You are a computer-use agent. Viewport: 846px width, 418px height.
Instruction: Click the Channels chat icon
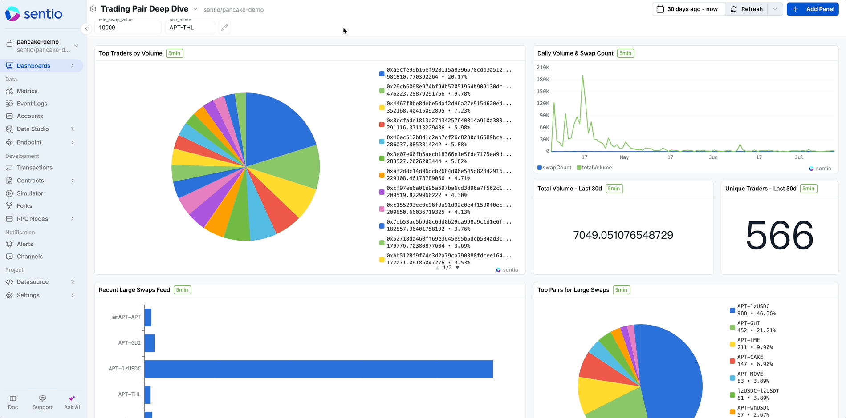(x=9, y=257)
